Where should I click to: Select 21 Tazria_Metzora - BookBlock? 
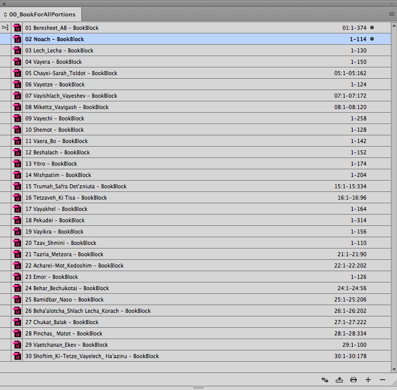click(x=196, y=254)
